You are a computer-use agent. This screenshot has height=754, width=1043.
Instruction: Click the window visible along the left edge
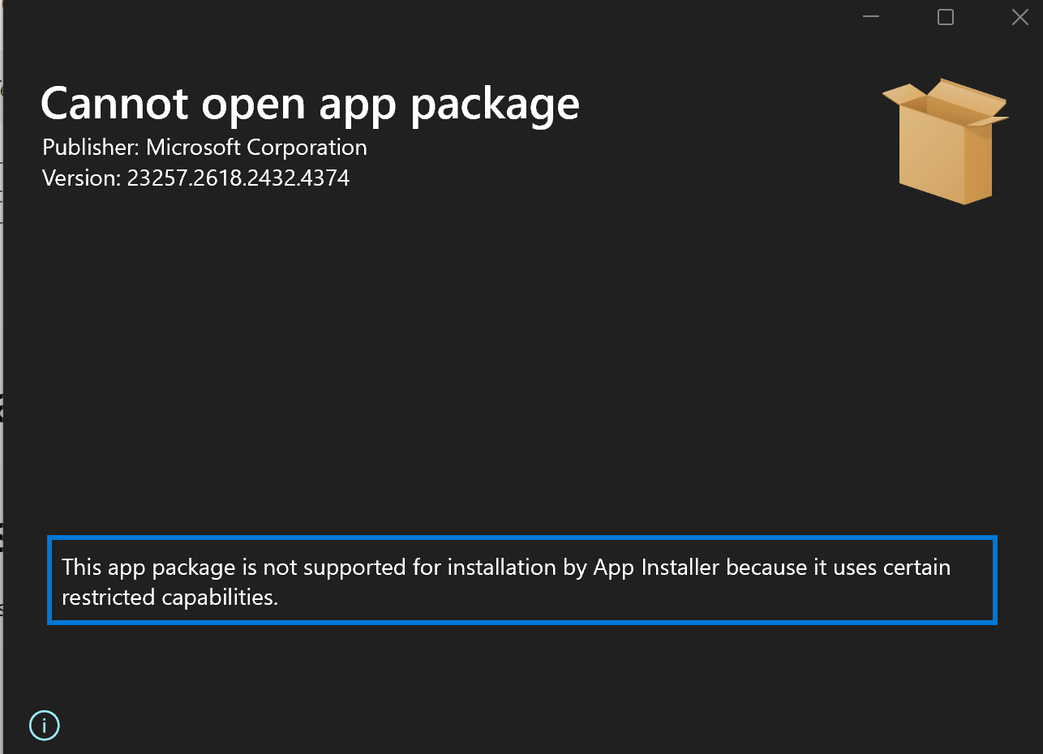pos(3,405)
